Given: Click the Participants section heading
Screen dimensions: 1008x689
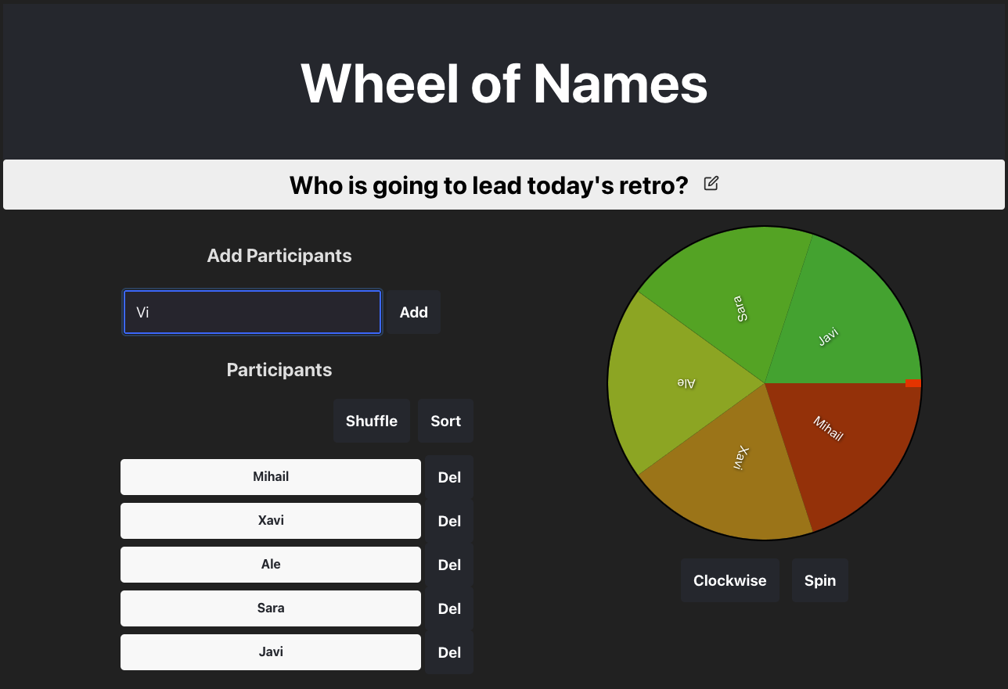Looking at the screenshot, I should pos(279,370).
